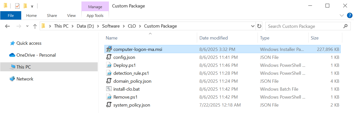Refresh the Custom Package folder view

click(x=259, y=26)
